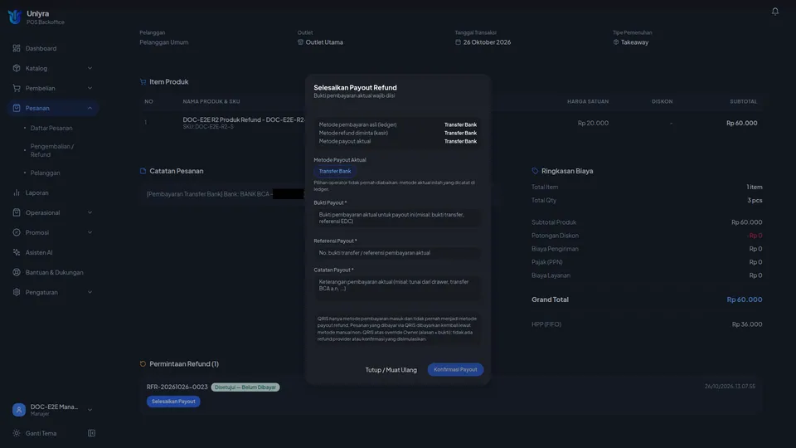Click the Katalog box icon
Screen dimensions: 796x448
click(17, 68)
